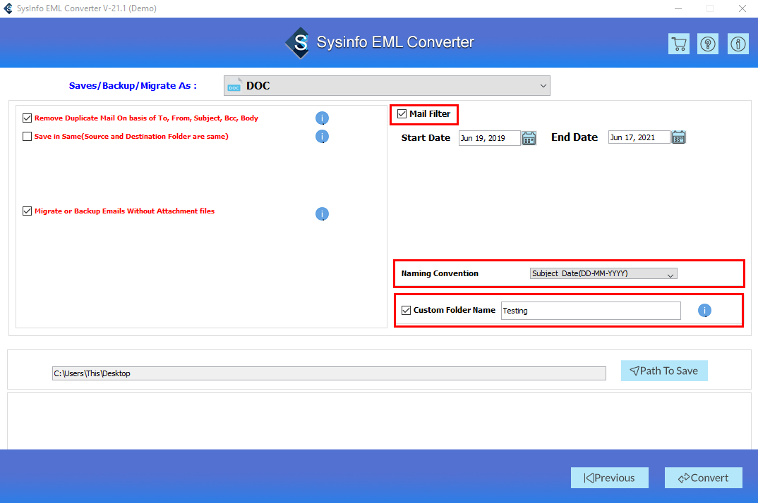Open the Start Date calendar picker icon
Viewport: 758px width, 503px height.
coord(529,137)
